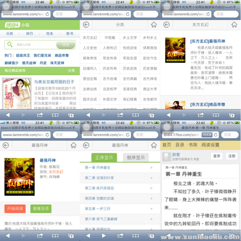Tap the back arrow beside the 分类 title
This screenshot has width=241, height=241.
86,25
